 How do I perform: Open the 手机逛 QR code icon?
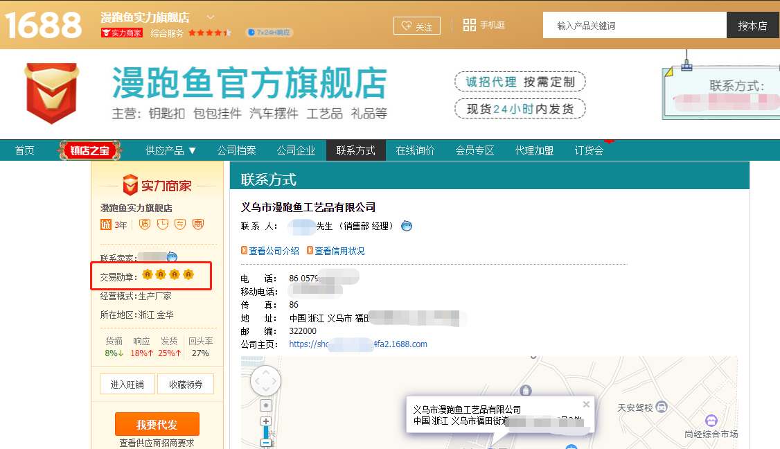[469, 25]
